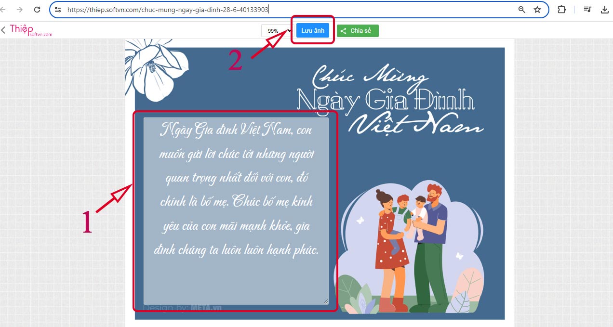Click the address bar URL field
The width and height of the screenshot is (613, 327).
pos(289,10)
